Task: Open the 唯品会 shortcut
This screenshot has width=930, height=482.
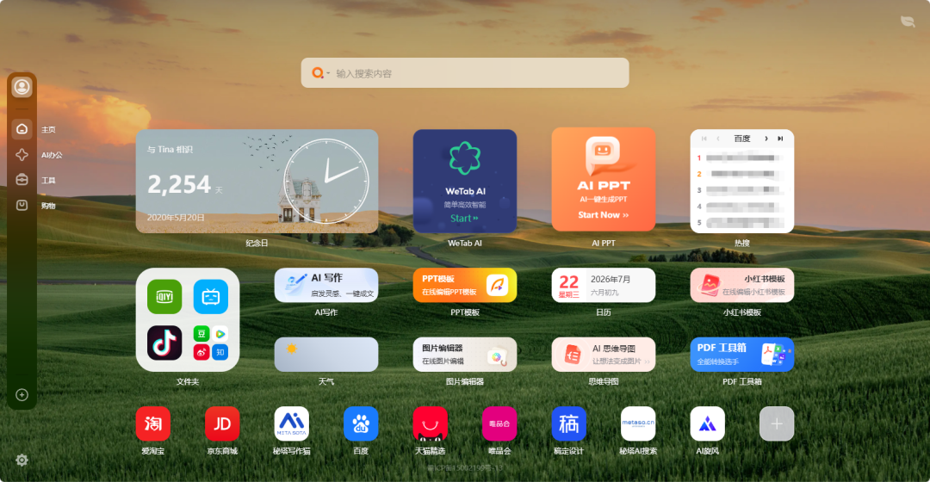Action: 499,423
